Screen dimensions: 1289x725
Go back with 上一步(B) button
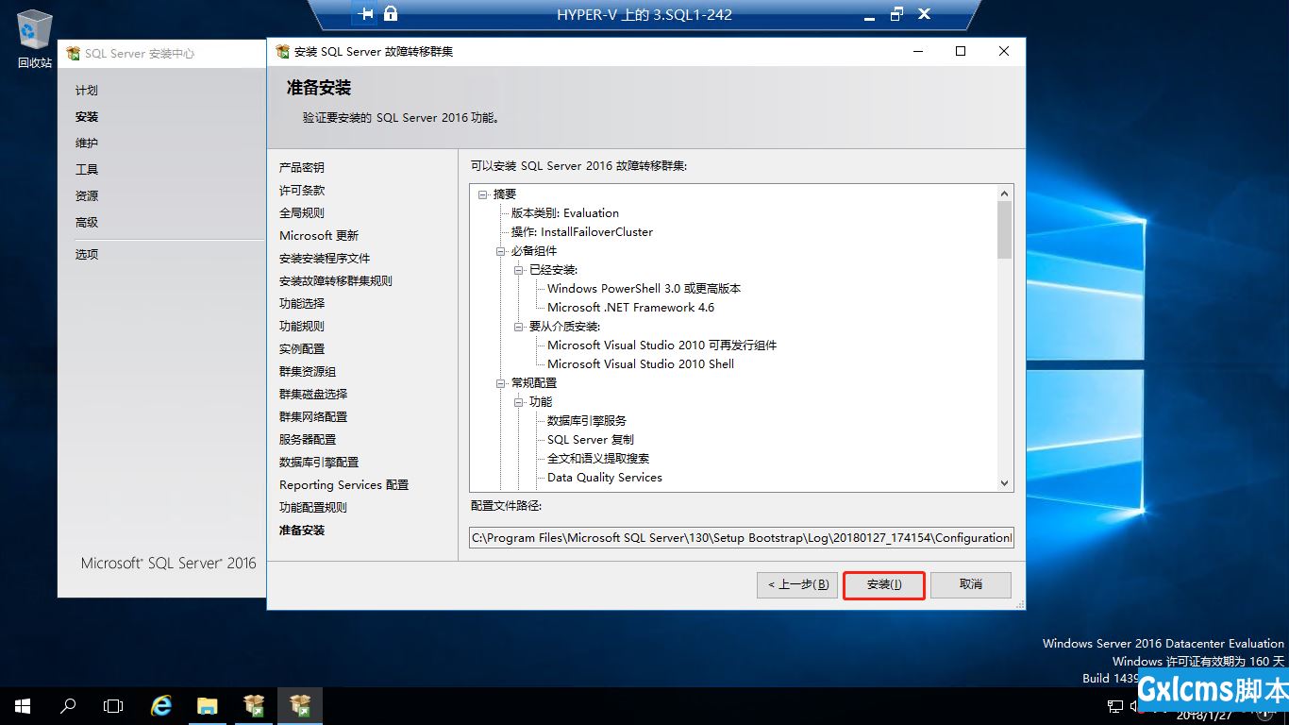(x=797, y=584)
